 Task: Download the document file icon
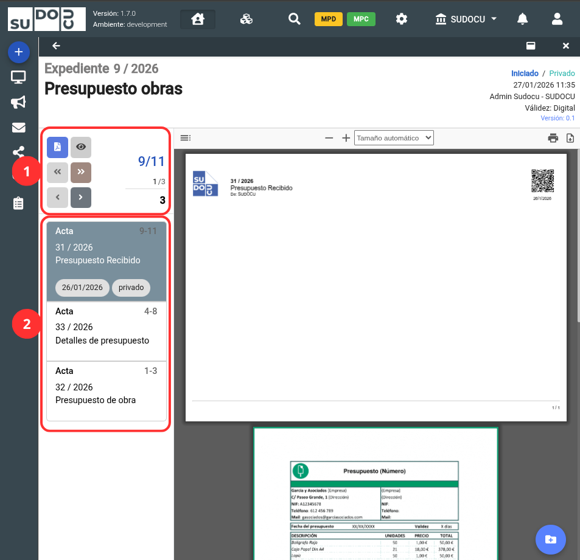(x=570, y=138)
